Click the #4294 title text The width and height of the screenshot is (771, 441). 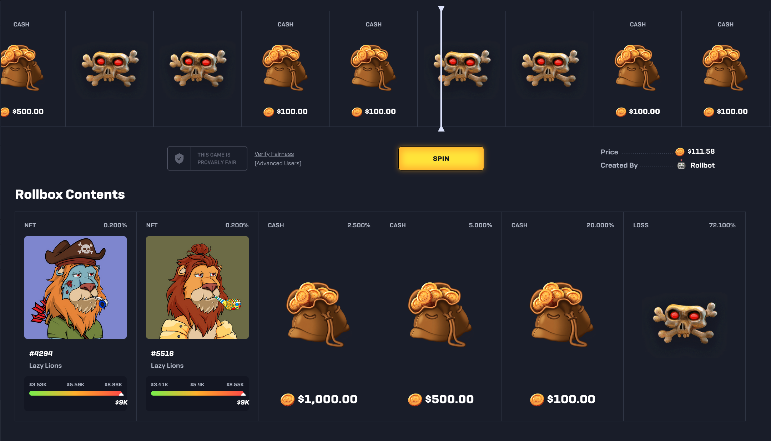(41, 353)
